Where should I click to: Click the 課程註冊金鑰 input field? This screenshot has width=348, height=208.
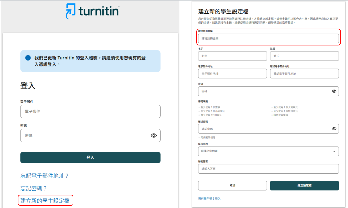pyautogui.click(x=268, y=38)
